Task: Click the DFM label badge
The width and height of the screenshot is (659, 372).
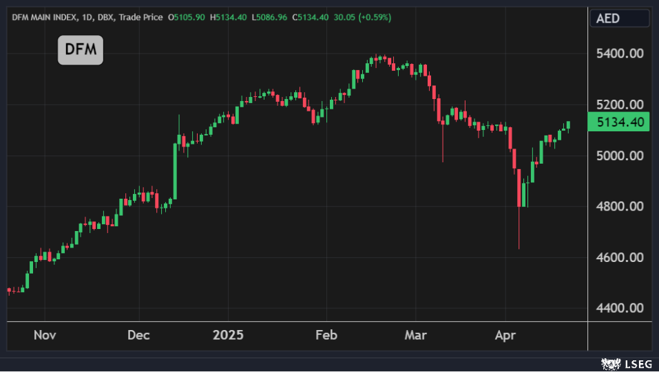Action: [80, 50]
